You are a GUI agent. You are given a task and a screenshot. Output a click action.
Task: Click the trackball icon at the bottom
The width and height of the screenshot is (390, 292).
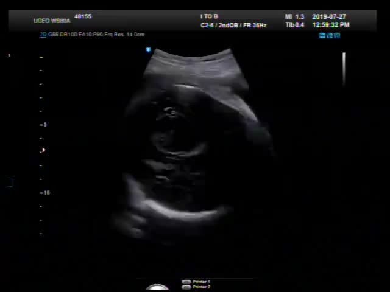point(157,288)
